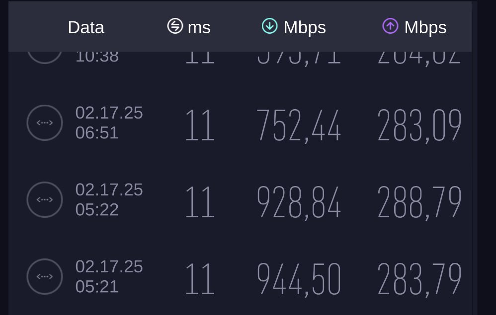Open result with 752,44 download speed

pos(299,126)
